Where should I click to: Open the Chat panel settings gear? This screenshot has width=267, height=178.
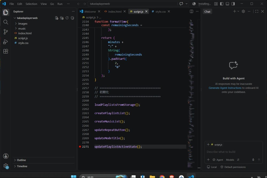[243, 11]
